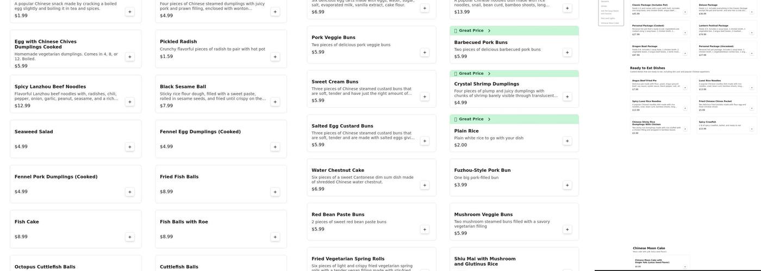Select Chinese Moon Cake in category menu
This screenshot has height=271, width=761.
[610, 23]
